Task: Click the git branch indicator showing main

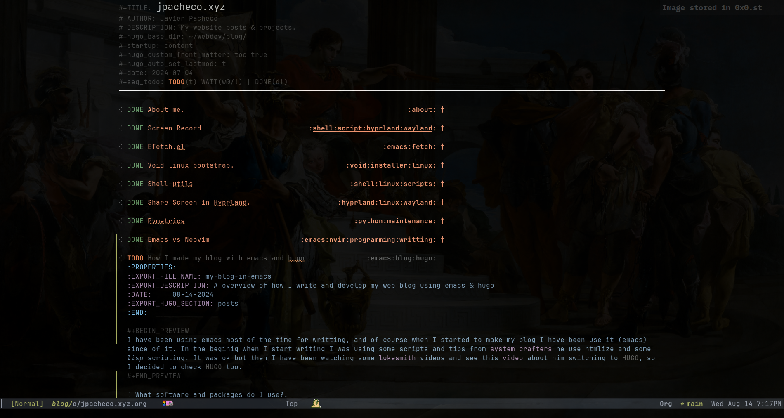Action: point(692,404)
